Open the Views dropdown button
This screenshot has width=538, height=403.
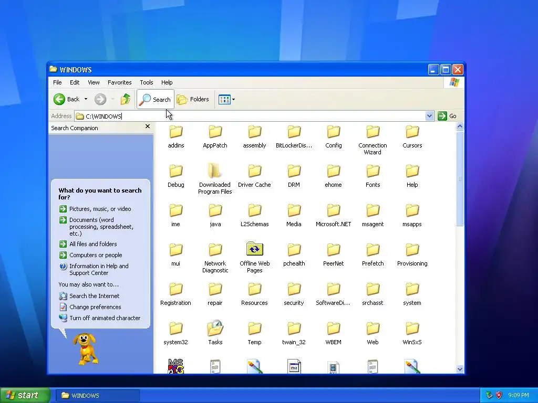[x=227, y=99]
